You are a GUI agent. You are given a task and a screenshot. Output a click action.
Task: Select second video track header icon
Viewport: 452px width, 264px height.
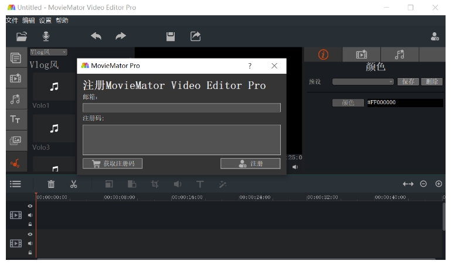pyautogui.click(x=16, y=244)
